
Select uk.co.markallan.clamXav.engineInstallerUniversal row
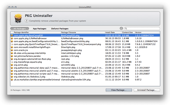85,80
